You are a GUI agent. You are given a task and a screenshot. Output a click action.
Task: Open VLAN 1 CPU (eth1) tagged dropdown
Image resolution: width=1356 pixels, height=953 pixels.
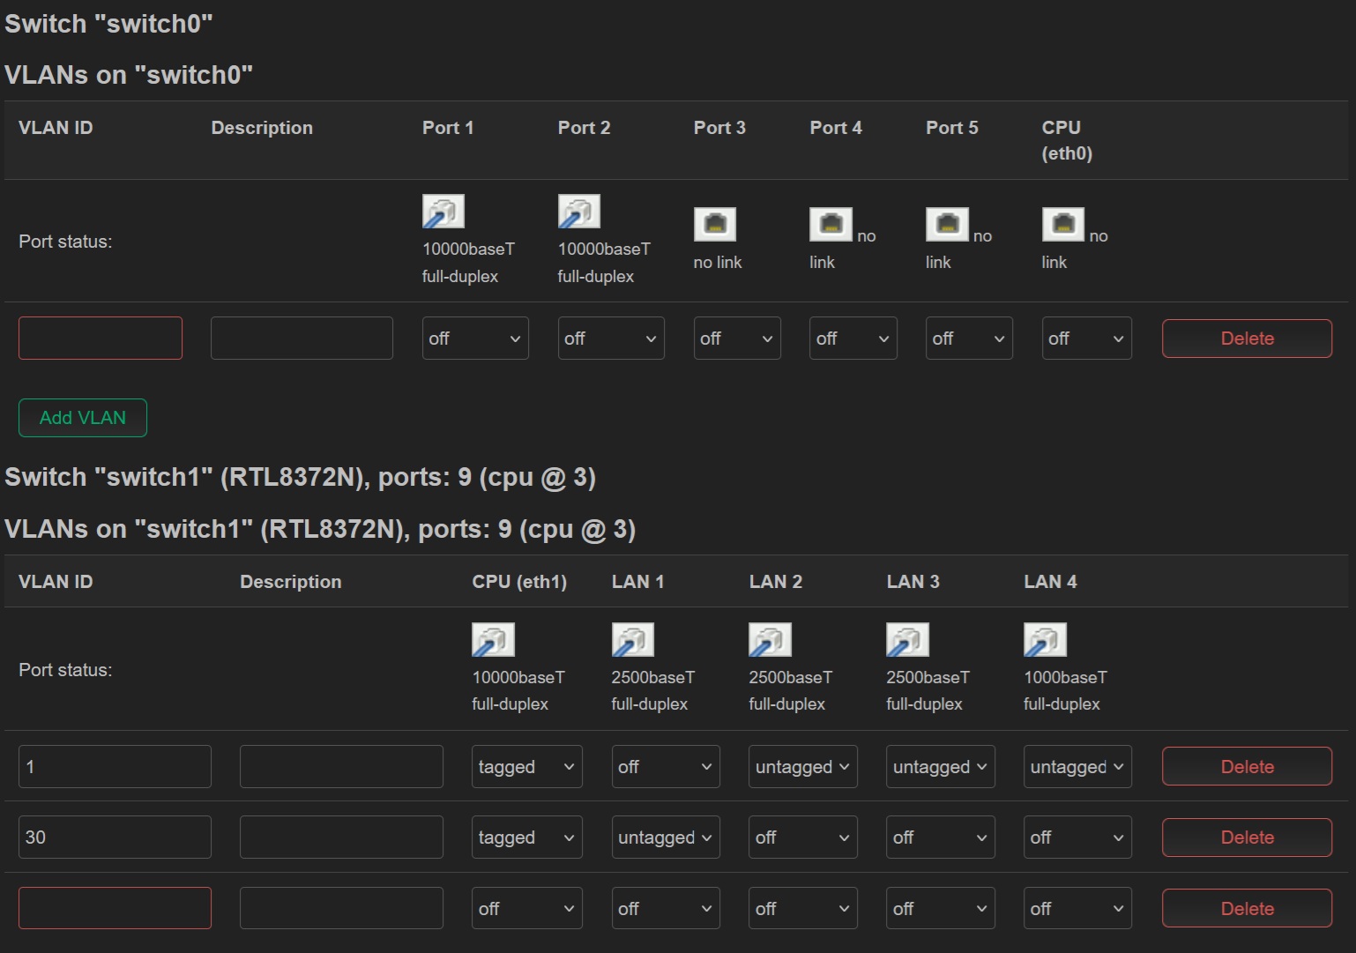526,767
